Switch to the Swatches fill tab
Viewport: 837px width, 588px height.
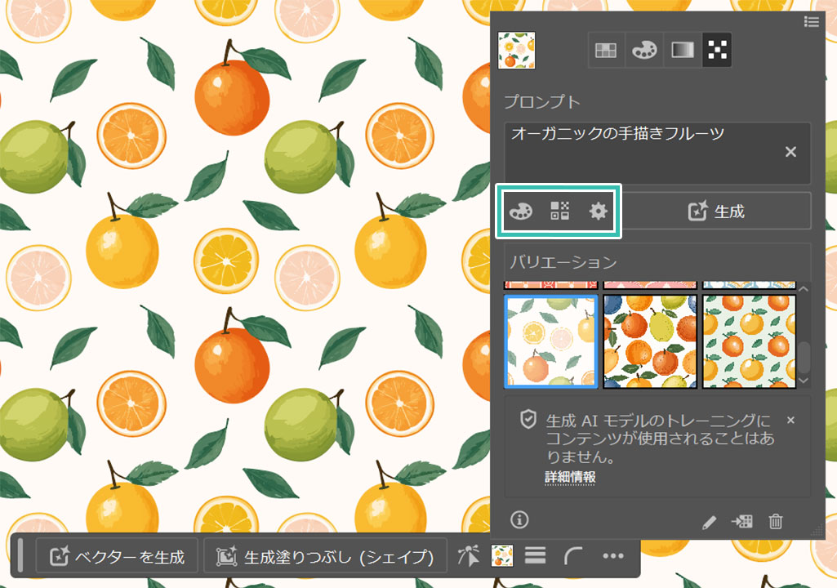pos(605,51)
